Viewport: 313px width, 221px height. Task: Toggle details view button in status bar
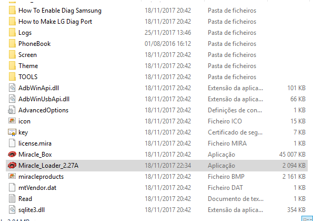coord(307,219)
